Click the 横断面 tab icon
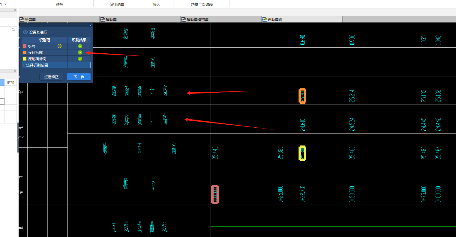456x237 pixels. (103, 19)
